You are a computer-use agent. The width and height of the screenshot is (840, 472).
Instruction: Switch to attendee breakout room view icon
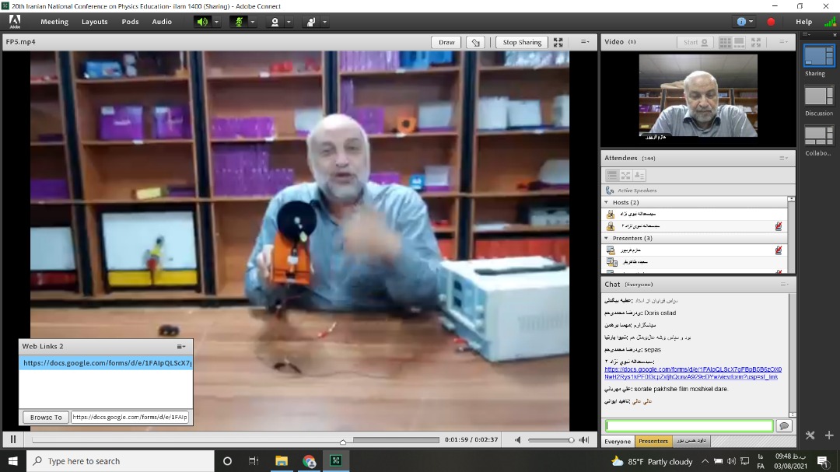click(x=625, y=176)
